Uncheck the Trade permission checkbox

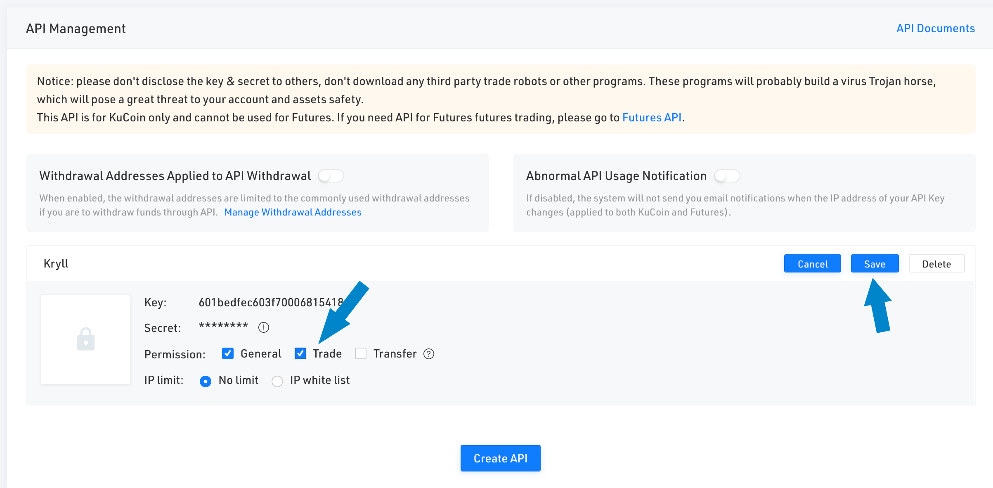300,353
